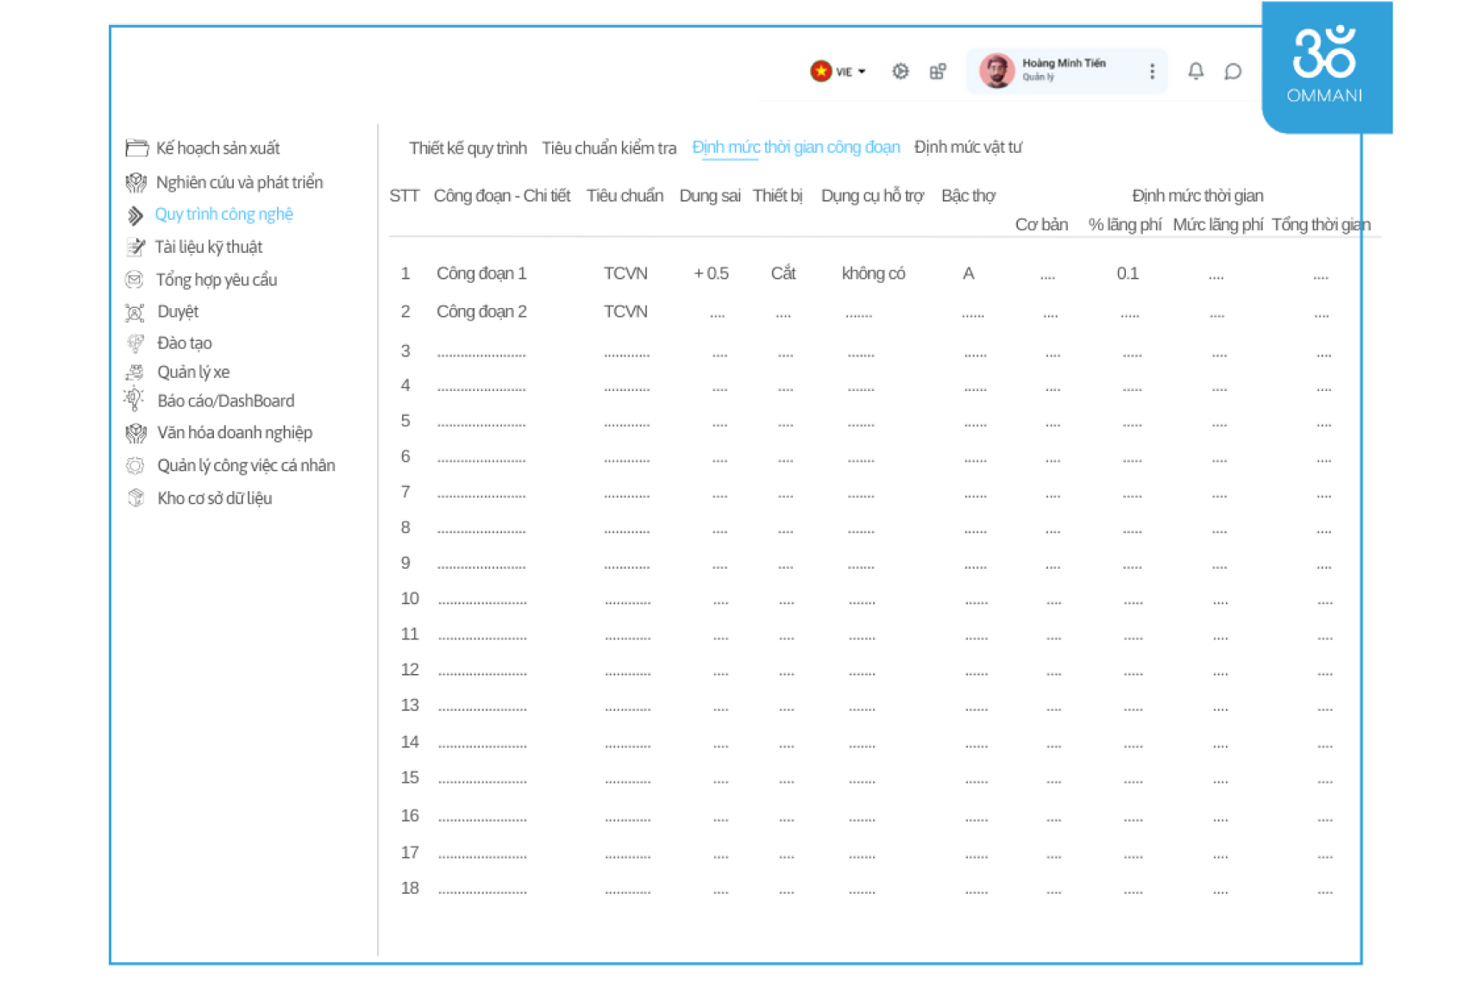Viewport: 1470px width, 988px height.
Task: Open the apps grid icon in header
Action: (938, 72)
